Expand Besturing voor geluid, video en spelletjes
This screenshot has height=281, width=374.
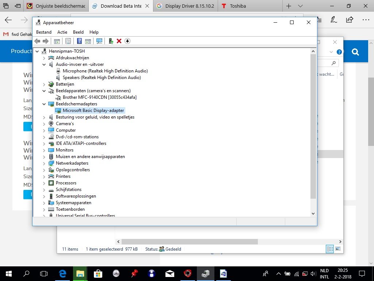coord(44,117)
